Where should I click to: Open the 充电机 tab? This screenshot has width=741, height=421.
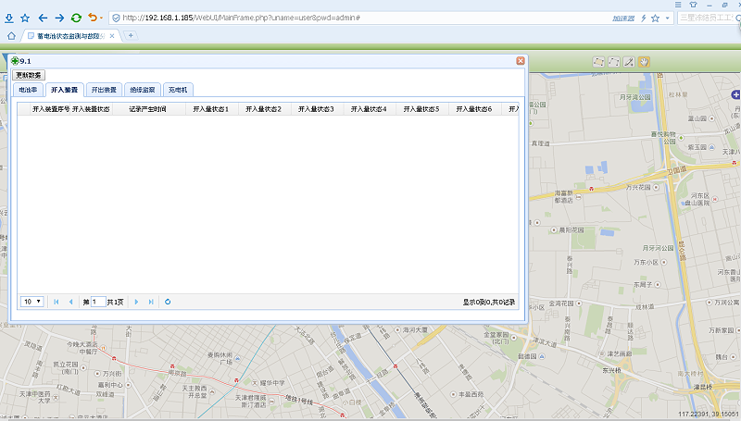(178, 90)
